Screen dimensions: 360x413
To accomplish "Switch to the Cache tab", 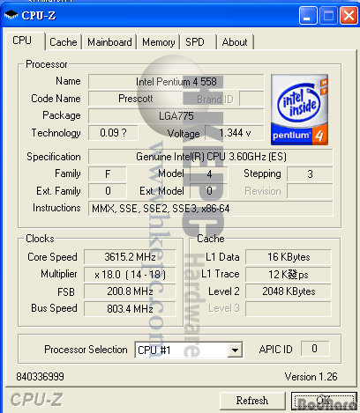I will (x=64, y=42).
